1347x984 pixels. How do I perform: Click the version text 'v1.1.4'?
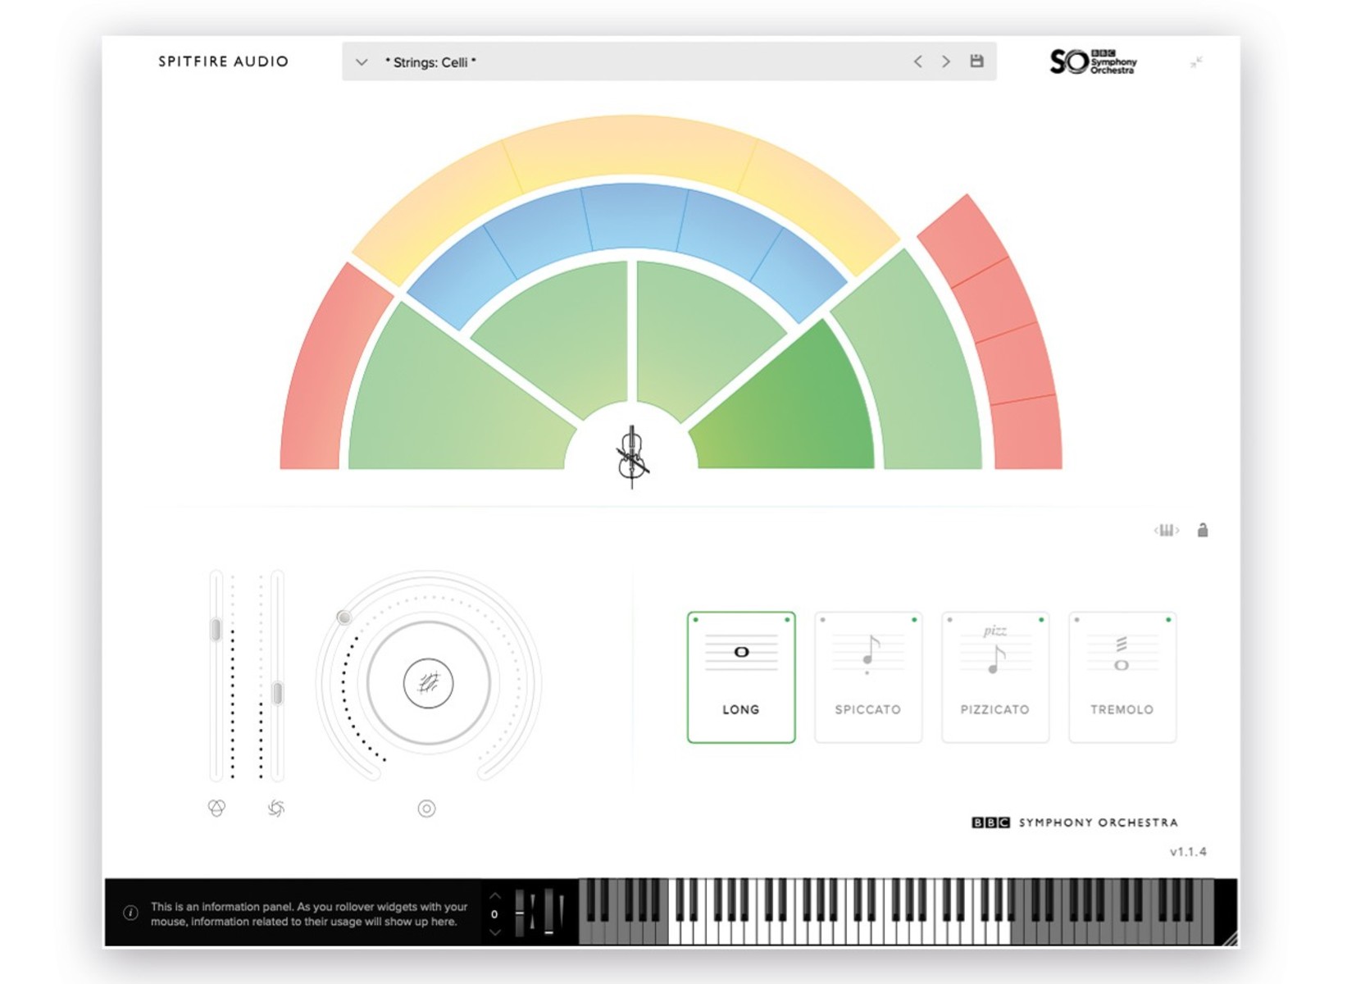pos(1188,852)
